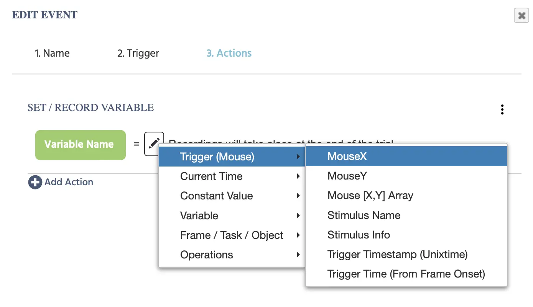The image size is (533, 307).
Task: Close the Edit Event dialog
Action: coord(521,16)
